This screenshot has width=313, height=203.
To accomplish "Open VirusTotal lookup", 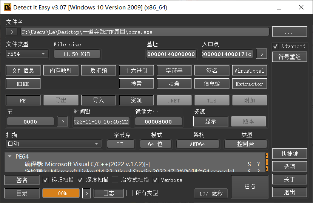I will (249, 70).
